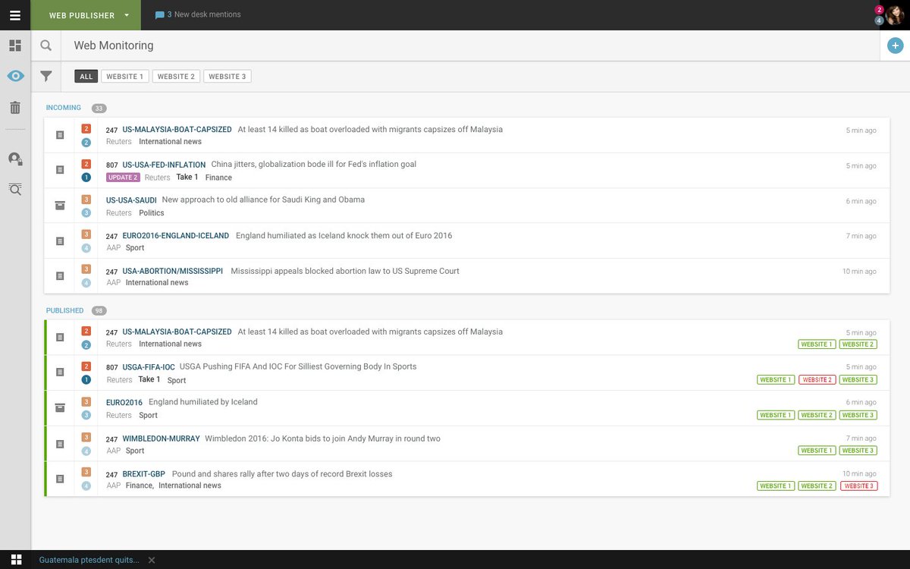
Task: Click the green plus button
Action: point(895,45)
